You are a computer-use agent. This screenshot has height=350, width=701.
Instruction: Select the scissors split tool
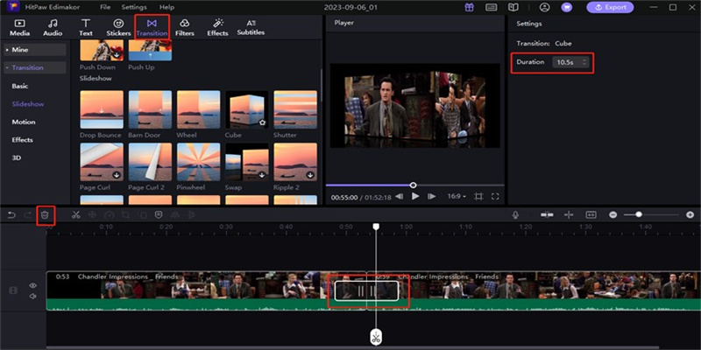tap(76, 214)
